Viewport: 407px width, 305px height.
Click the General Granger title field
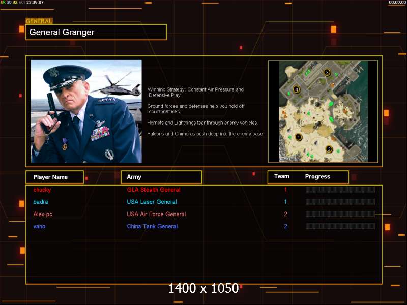96,32
